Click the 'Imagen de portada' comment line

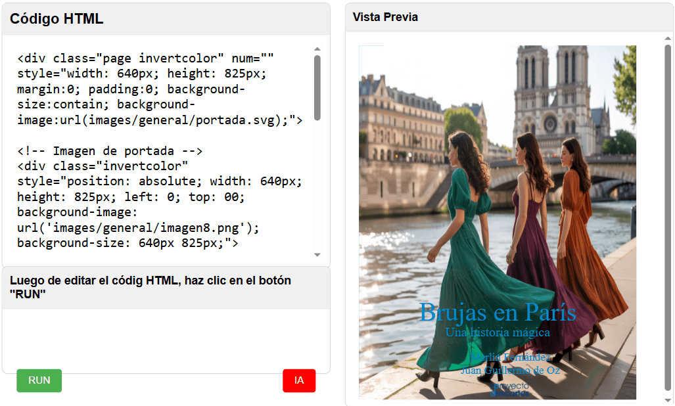point(110,150)
